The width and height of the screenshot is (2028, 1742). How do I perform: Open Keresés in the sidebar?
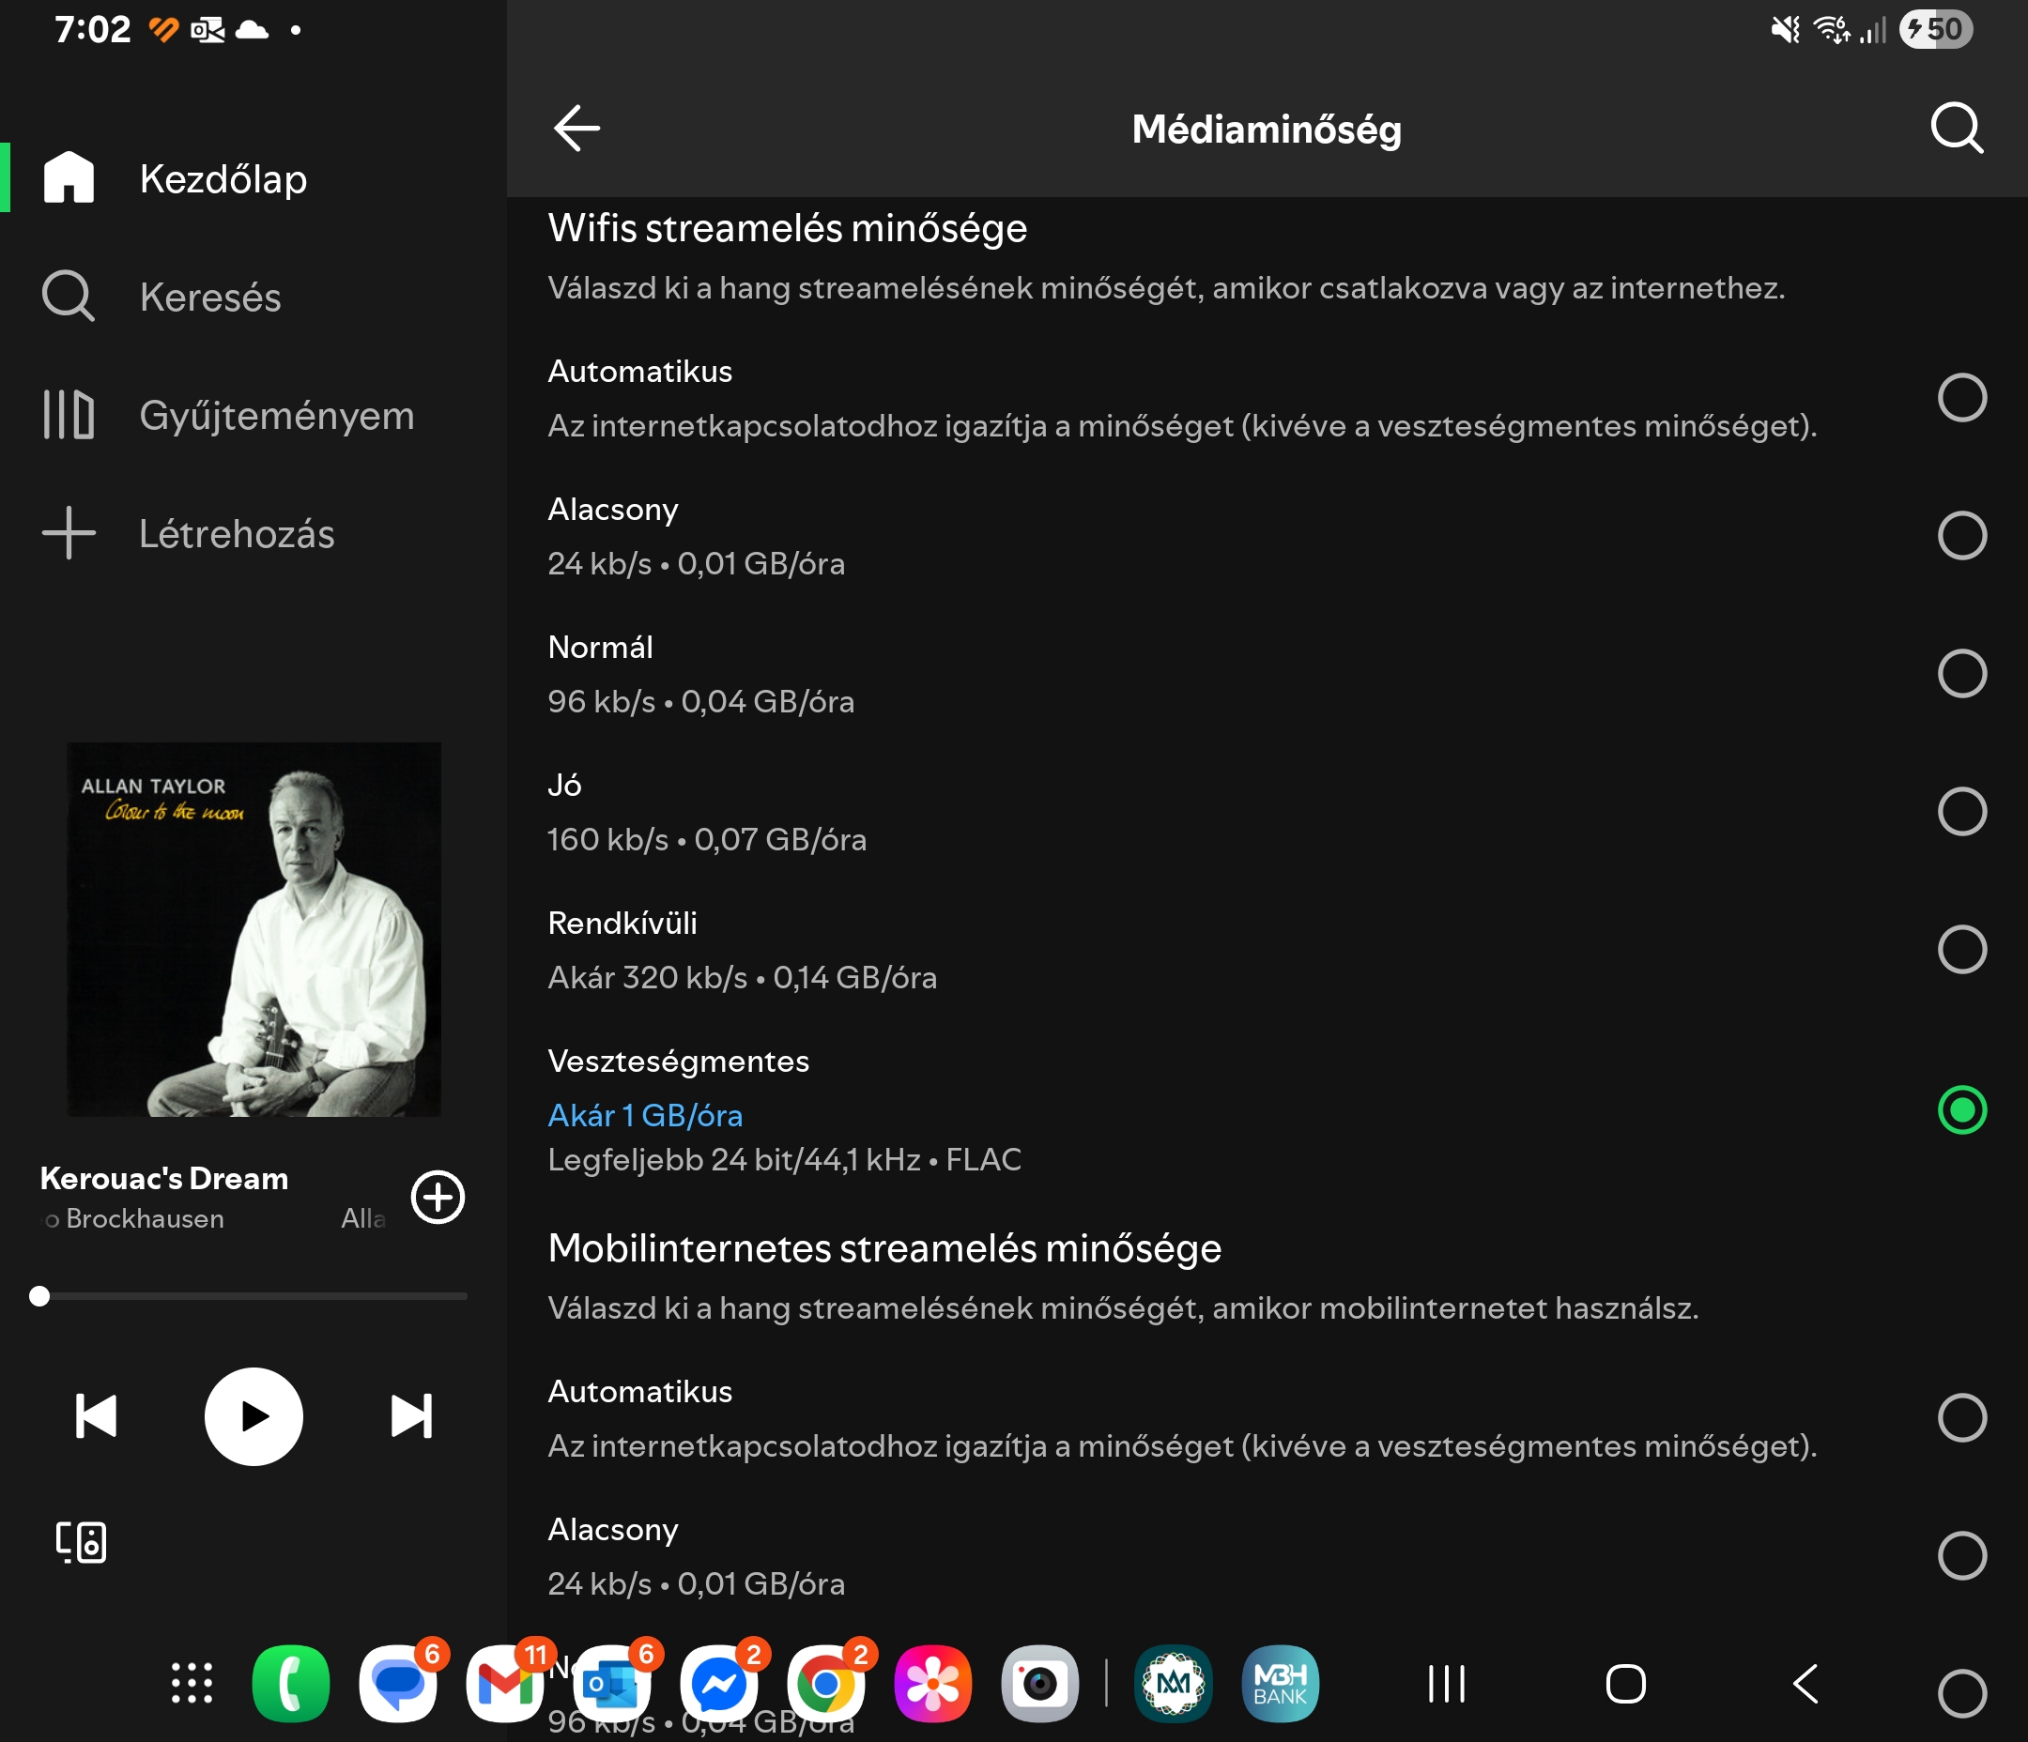pos(209,298)
